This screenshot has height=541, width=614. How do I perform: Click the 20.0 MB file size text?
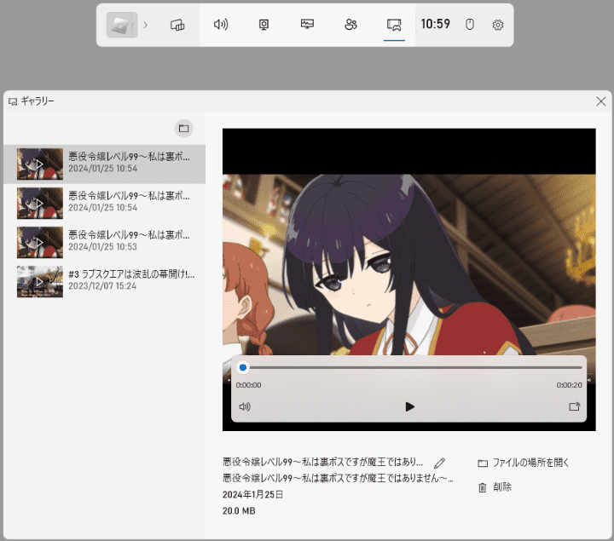[239, 511]
